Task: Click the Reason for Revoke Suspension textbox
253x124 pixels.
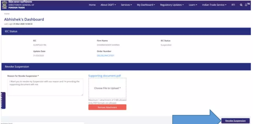Action: 45,87
